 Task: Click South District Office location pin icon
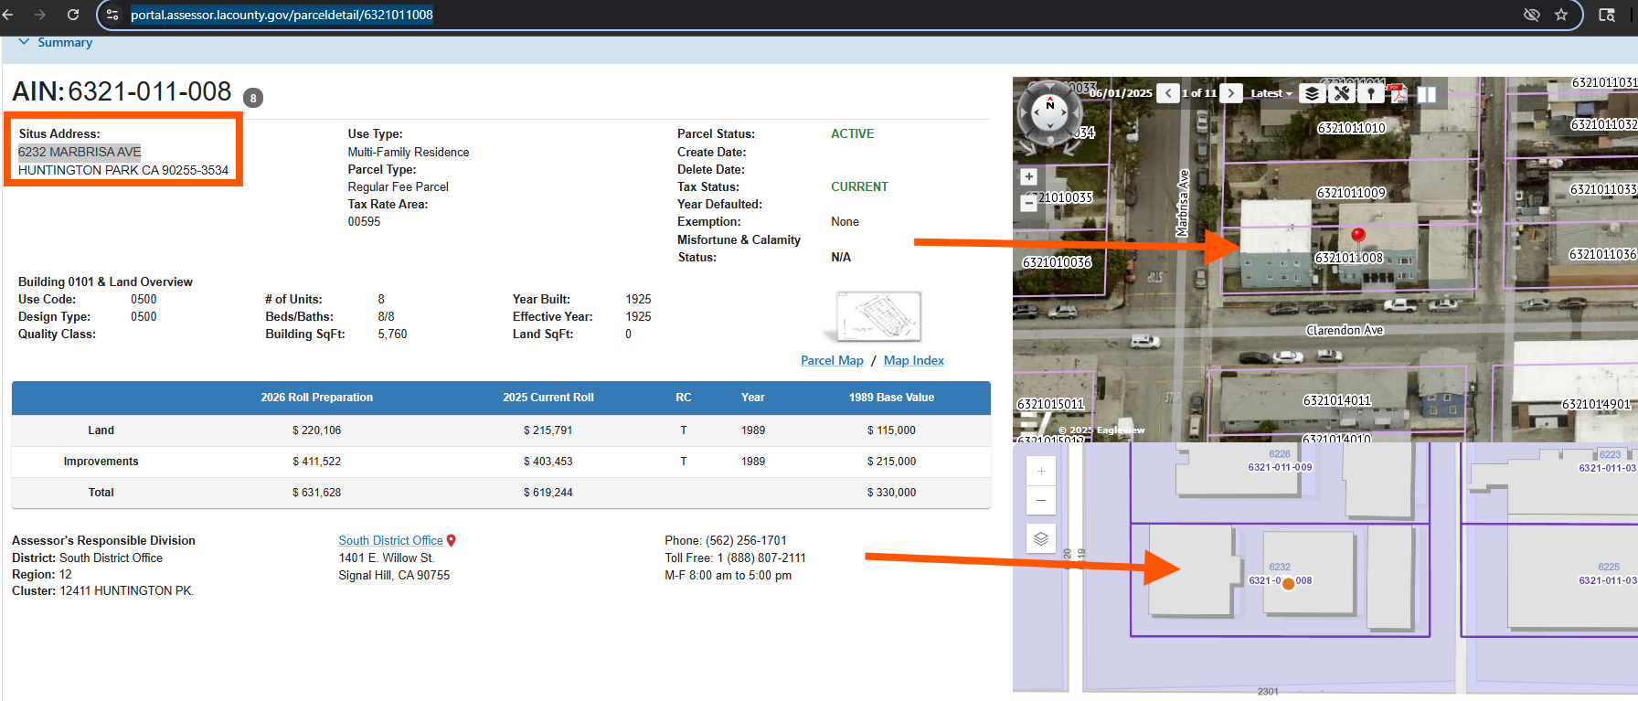452,541
